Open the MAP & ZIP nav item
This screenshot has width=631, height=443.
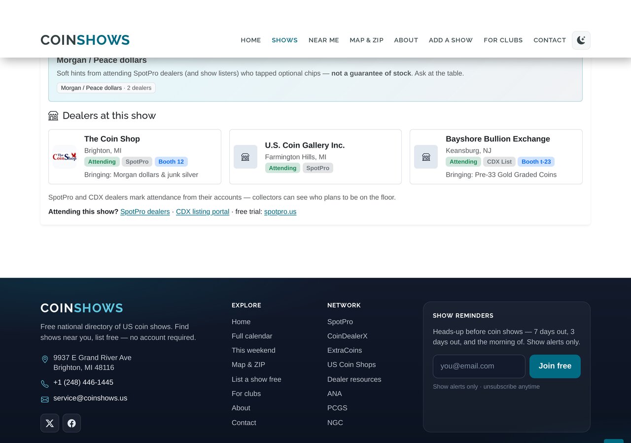coord(367,40)
